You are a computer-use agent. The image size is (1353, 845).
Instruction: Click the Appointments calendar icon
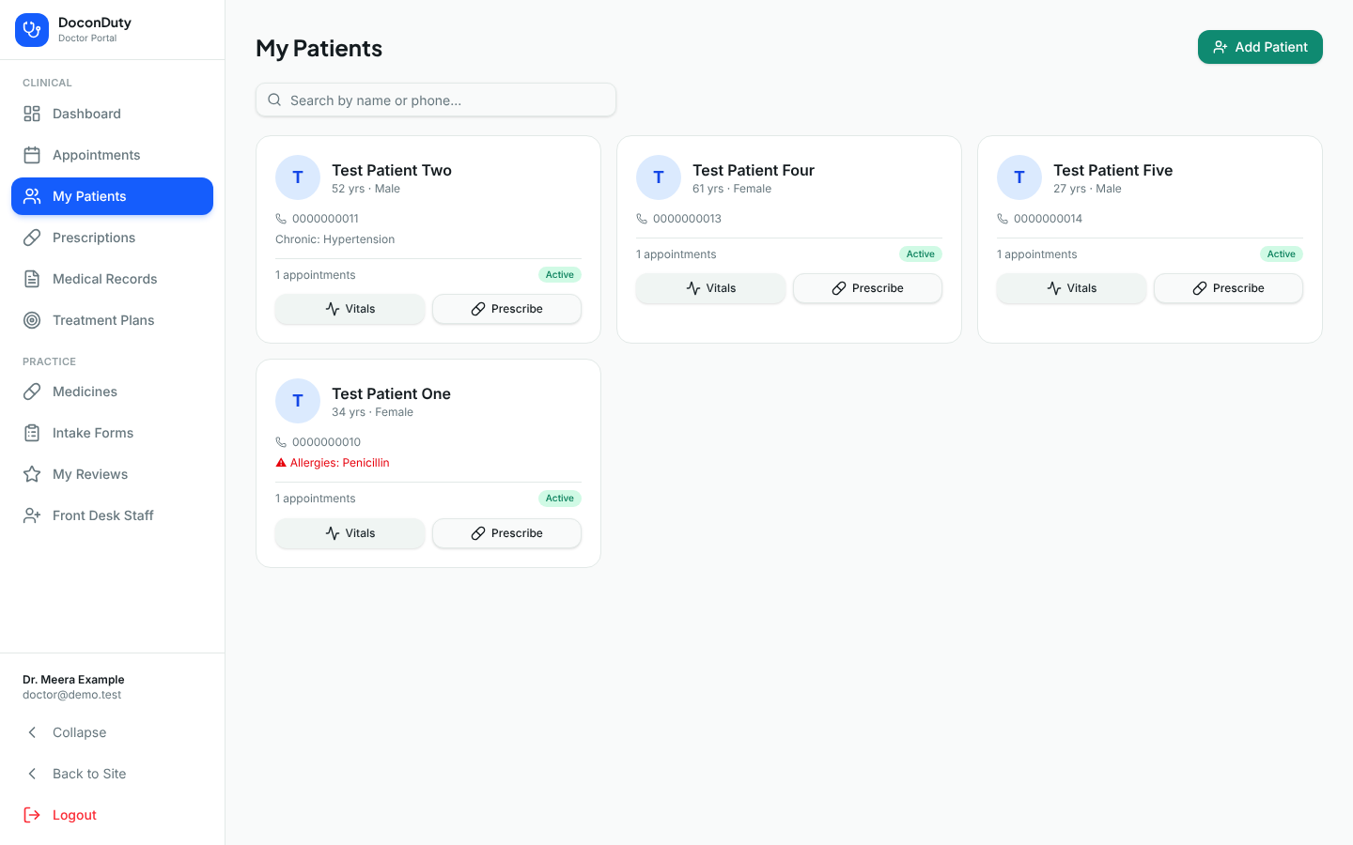pos(32,155)
